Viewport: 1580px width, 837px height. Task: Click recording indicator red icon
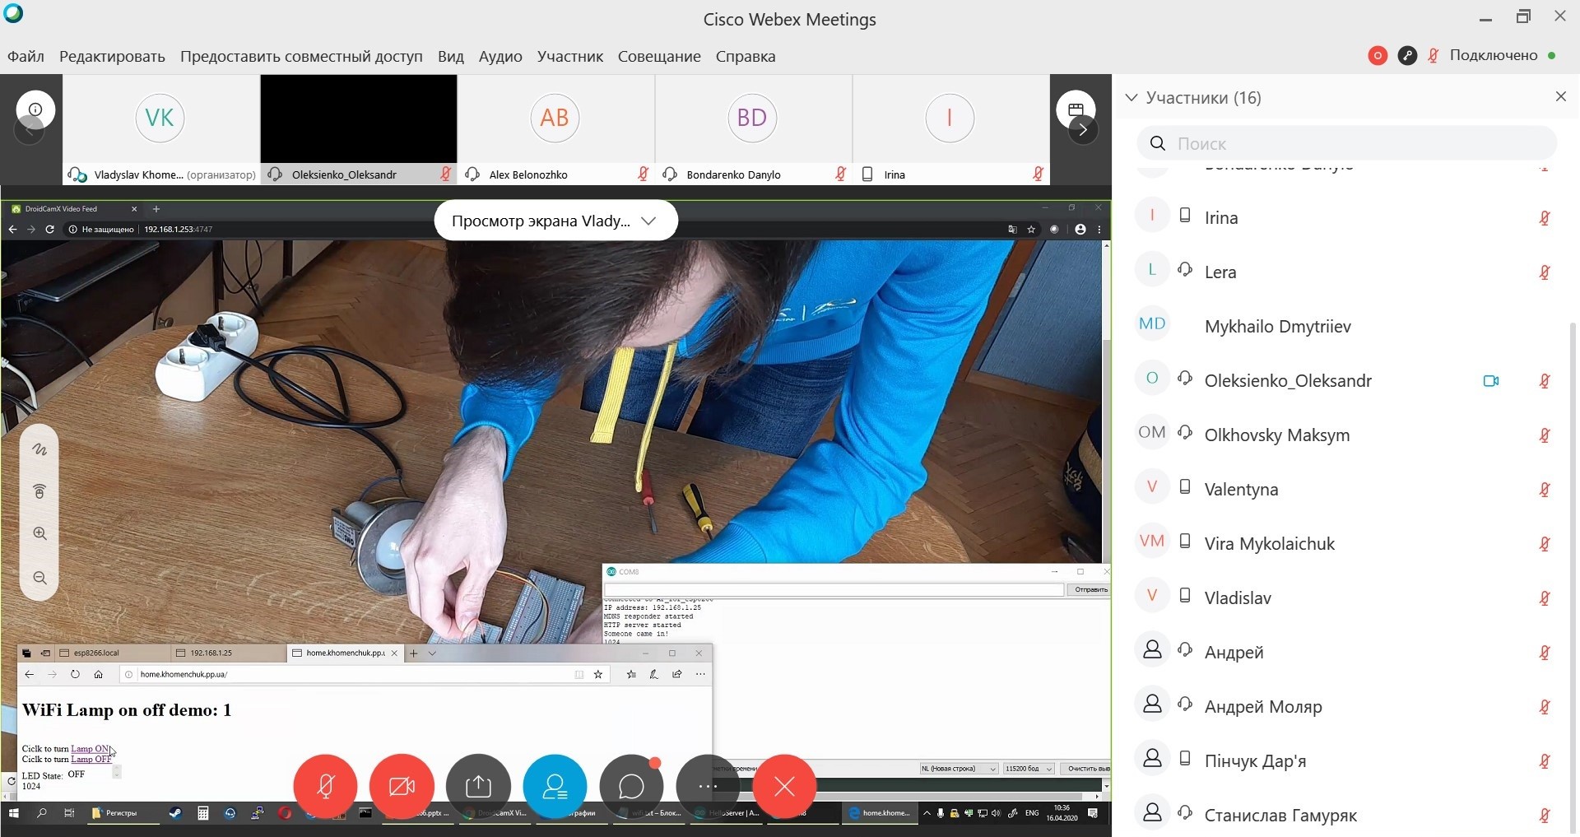coord(1378,55)
